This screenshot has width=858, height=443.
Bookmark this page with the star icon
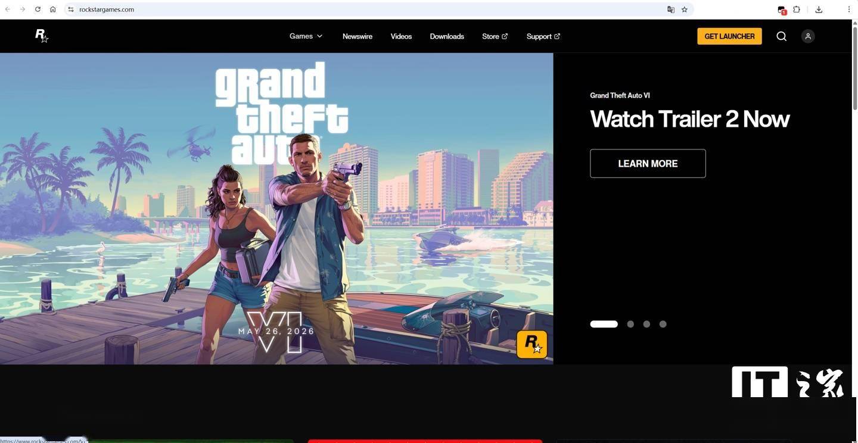point(685,10)
